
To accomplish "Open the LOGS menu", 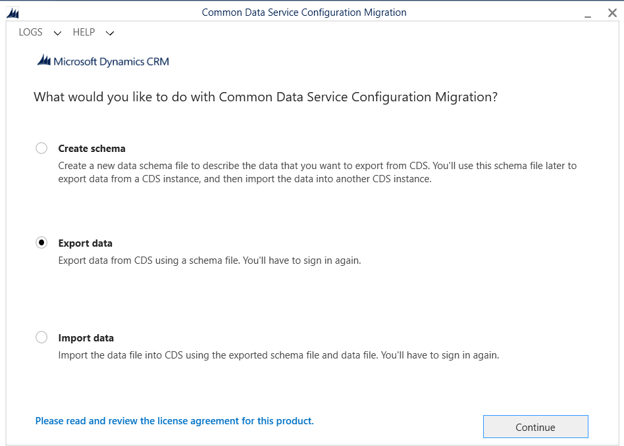I will (31, 32).
